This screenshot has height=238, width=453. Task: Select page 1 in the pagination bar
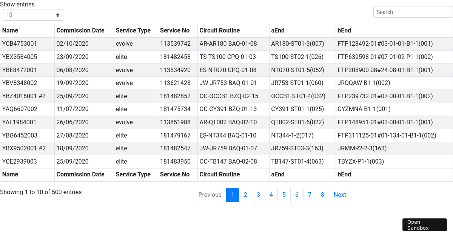(x=233, y=195)
